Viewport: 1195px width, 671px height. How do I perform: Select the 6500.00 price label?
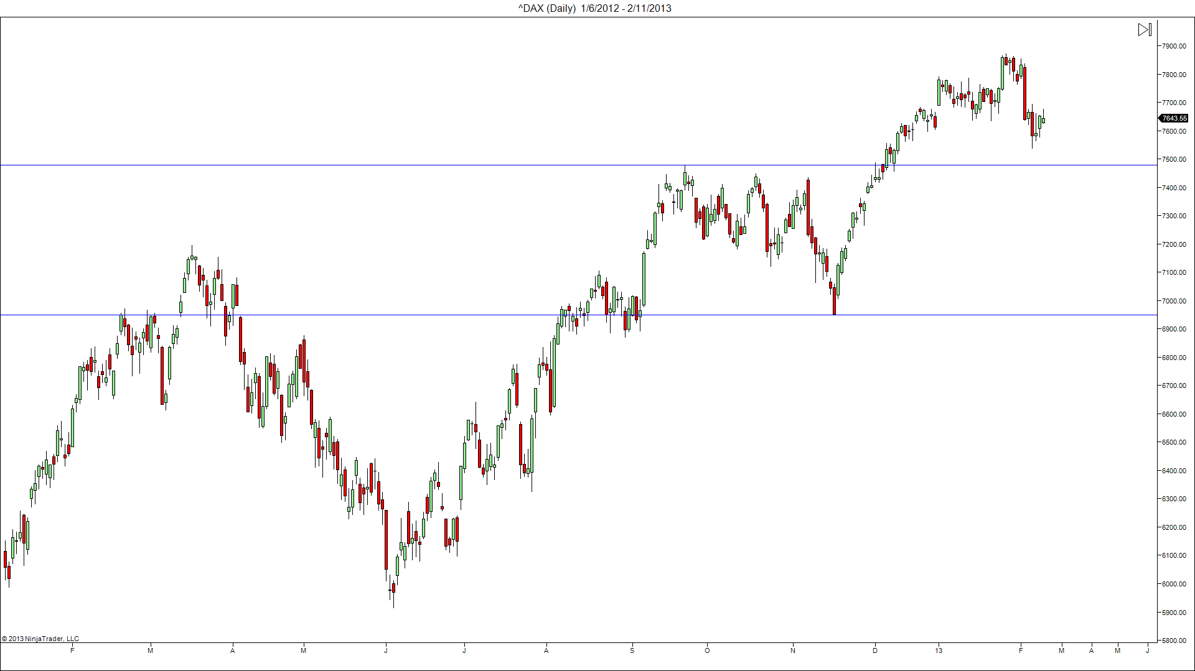(1174, 442)
